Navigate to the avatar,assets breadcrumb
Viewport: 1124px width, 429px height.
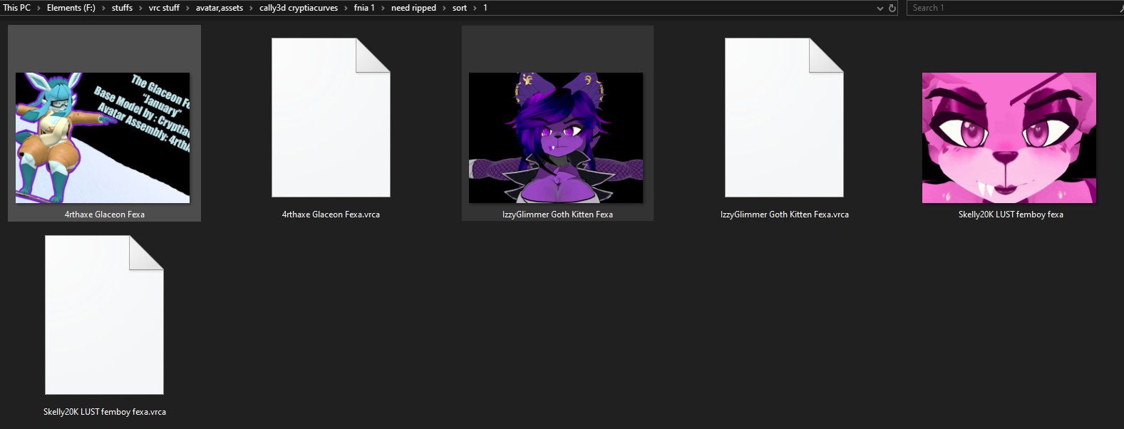[x=220, y=8]
